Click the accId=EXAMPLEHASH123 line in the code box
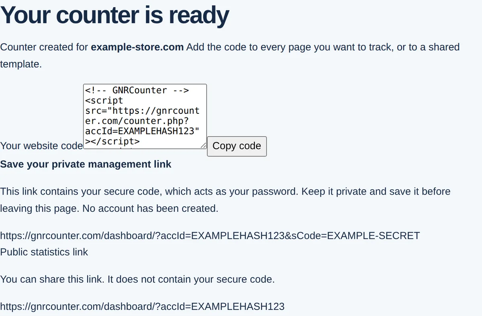This screenshot has width=482, height=316. coord(143,131)
